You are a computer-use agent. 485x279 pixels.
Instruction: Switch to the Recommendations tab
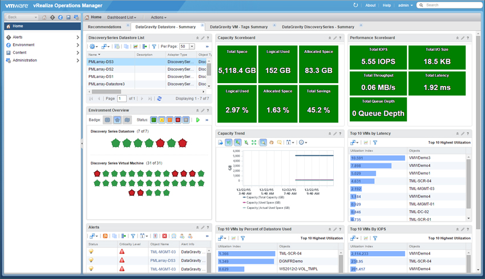(x=104, y=27)
